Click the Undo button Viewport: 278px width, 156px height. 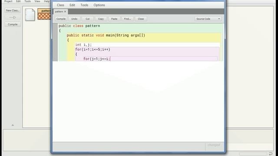[x=74, y=19]
